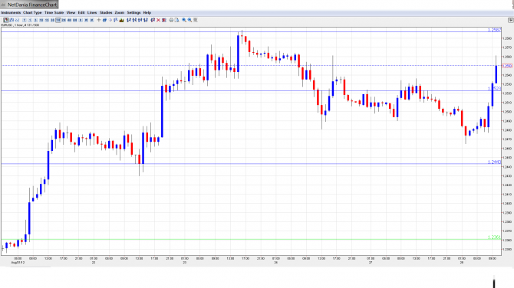Open the Lines menu

[92, 12]
